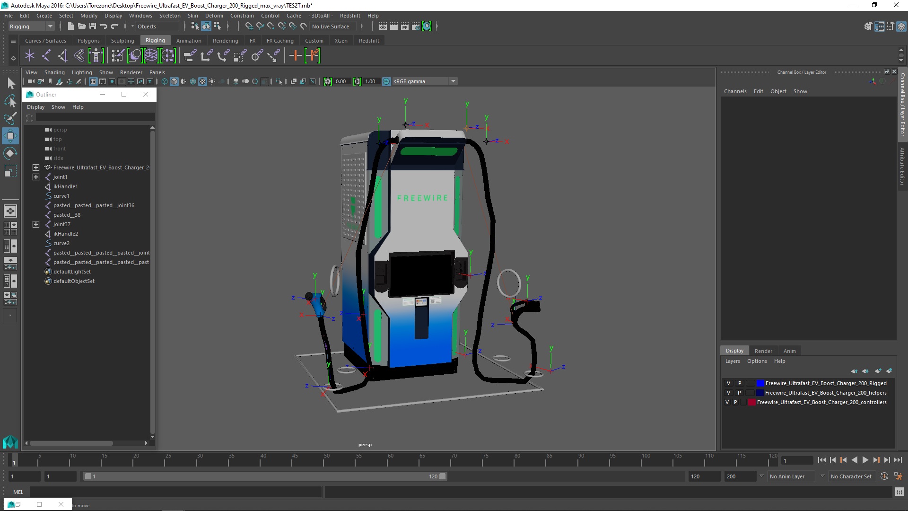Open the script editor icon
Viewport: 908px width, 511px height.
(899, 492)
